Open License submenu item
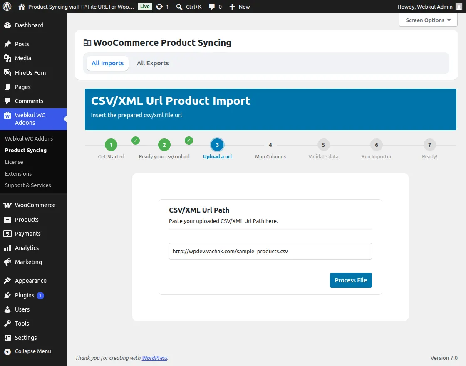The width and height of the screenshot is (466, 366). click(14, 162)
